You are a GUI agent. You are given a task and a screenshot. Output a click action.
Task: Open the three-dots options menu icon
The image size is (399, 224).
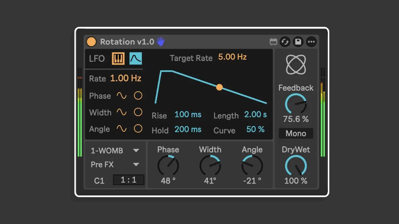(311, 42)
